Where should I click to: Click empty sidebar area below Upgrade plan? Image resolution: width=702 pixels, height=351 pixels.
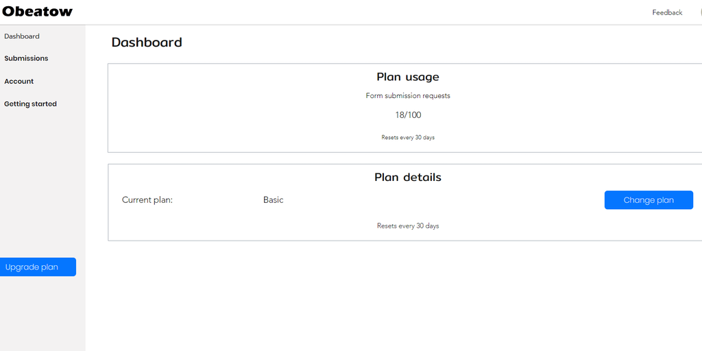click(x=41, y=315)
